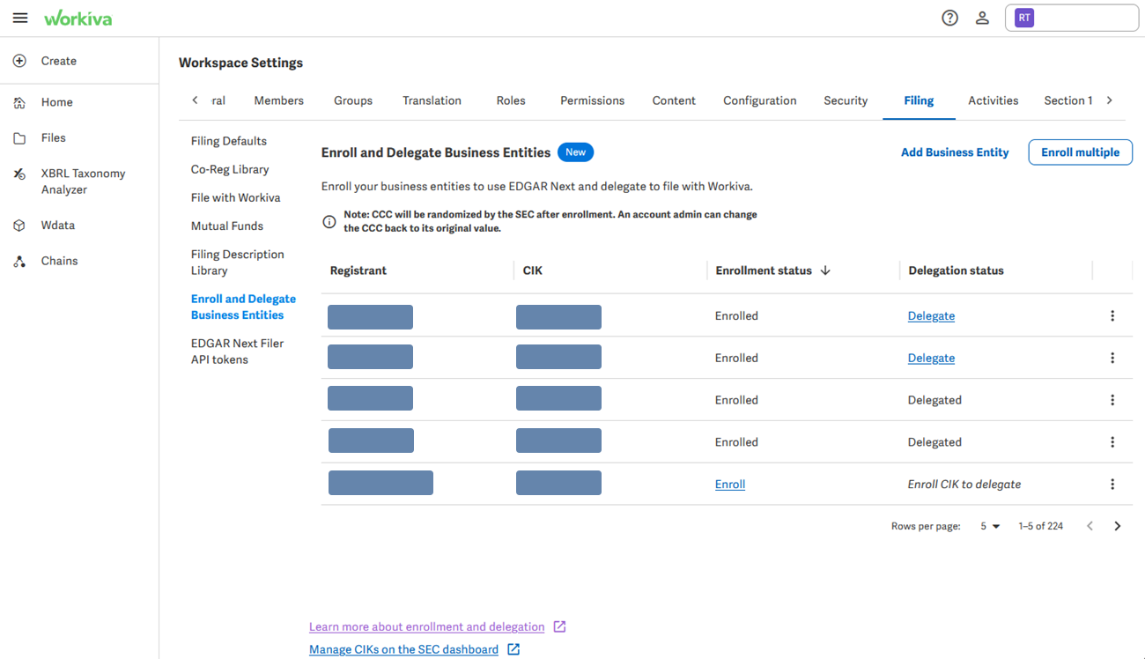Click the Files folder icon

click(19, 137)
